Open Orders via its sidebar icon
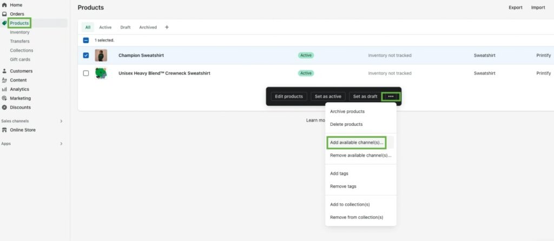This screenshot has height=241, width=554. 4,14
